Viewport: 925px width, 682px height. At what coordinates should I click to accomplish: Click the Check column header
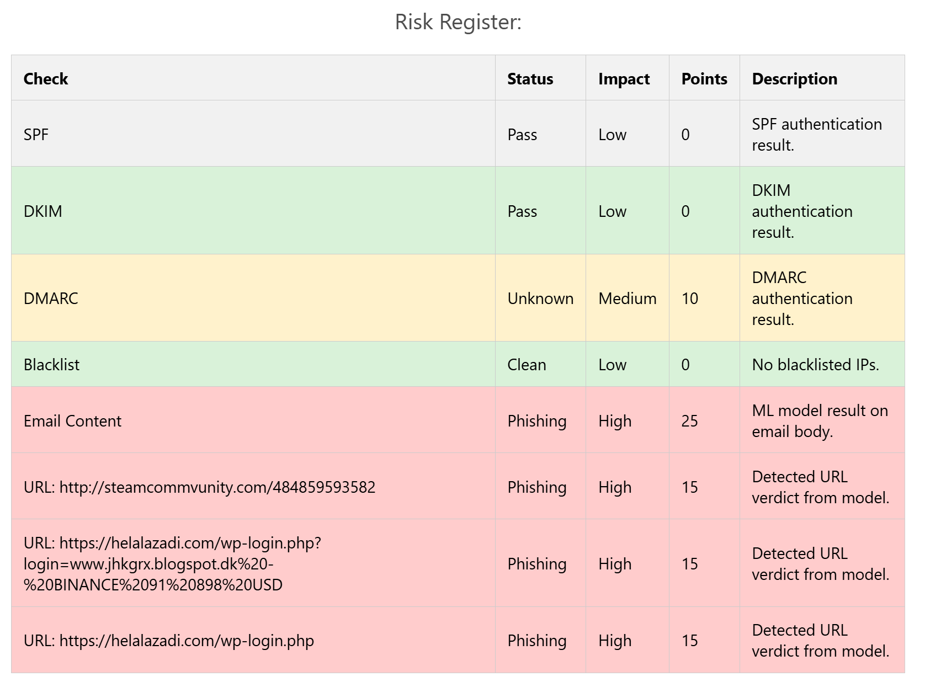coord(46,79)
